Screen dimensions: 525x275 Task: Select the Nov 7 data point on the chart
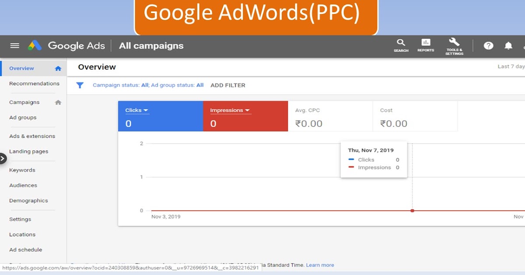412,210
